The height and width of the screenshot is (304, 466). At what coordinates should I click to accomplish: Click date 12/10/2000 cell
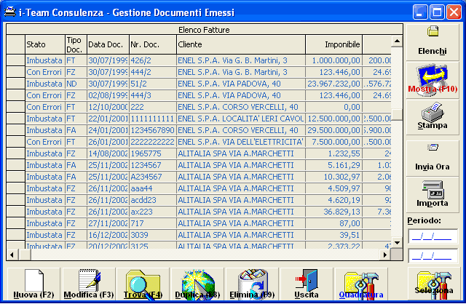click(x=108, y=107)
